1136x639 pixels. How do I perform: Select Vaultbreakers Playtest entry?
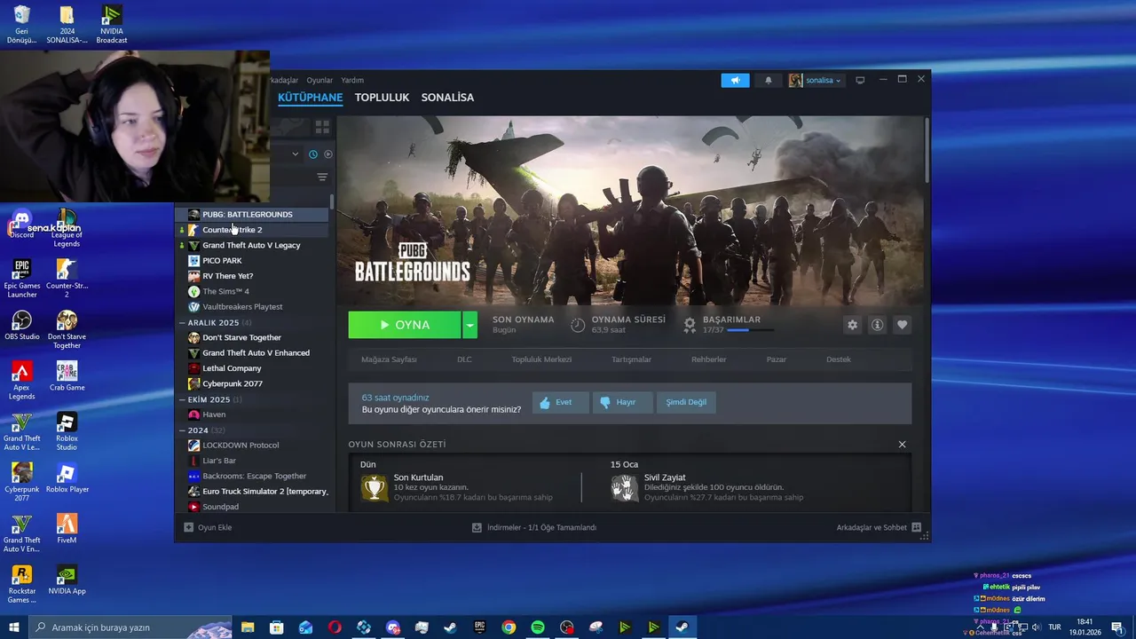pyautogui.click(x=252, y=307)
